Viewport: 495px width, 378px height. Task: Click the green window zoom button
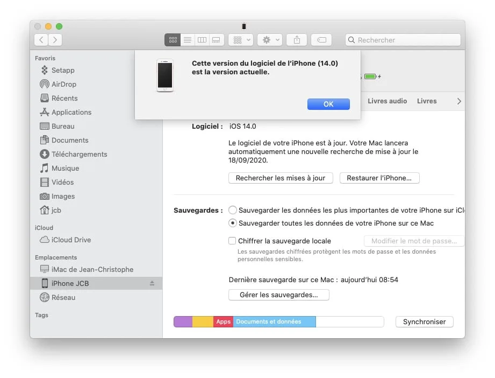pos(59,26)
